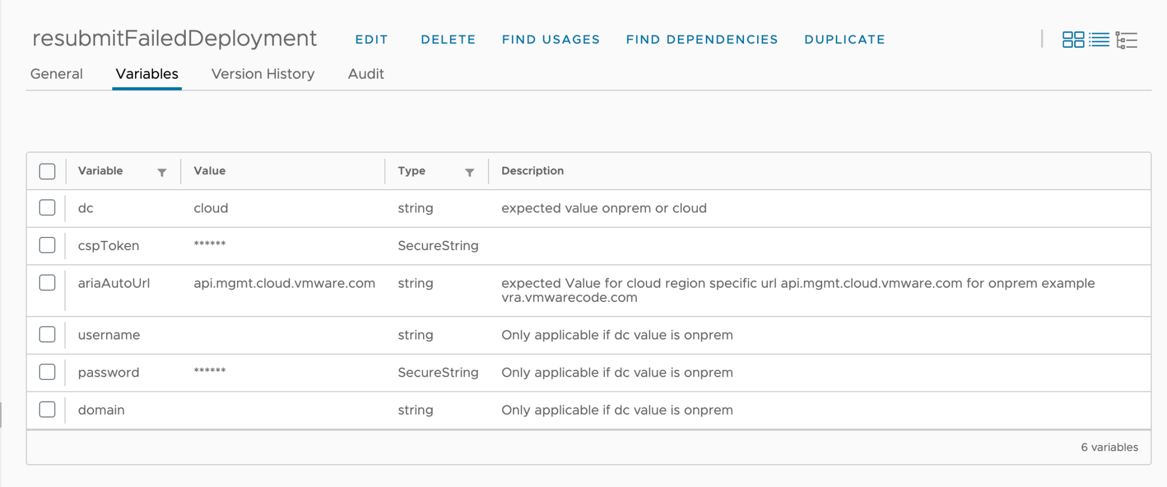Click EDIT for resubmitFailedDeployment
1167x487 pixels.
tap(372, 40)
